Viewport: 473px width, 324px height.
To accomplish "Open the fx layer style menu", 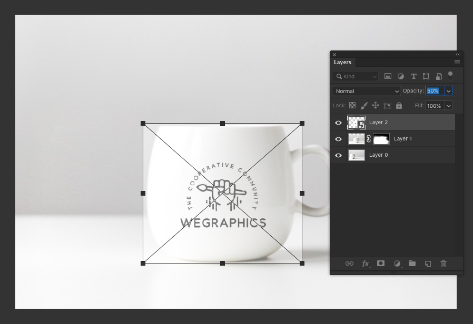I will (x=366, y=264).
